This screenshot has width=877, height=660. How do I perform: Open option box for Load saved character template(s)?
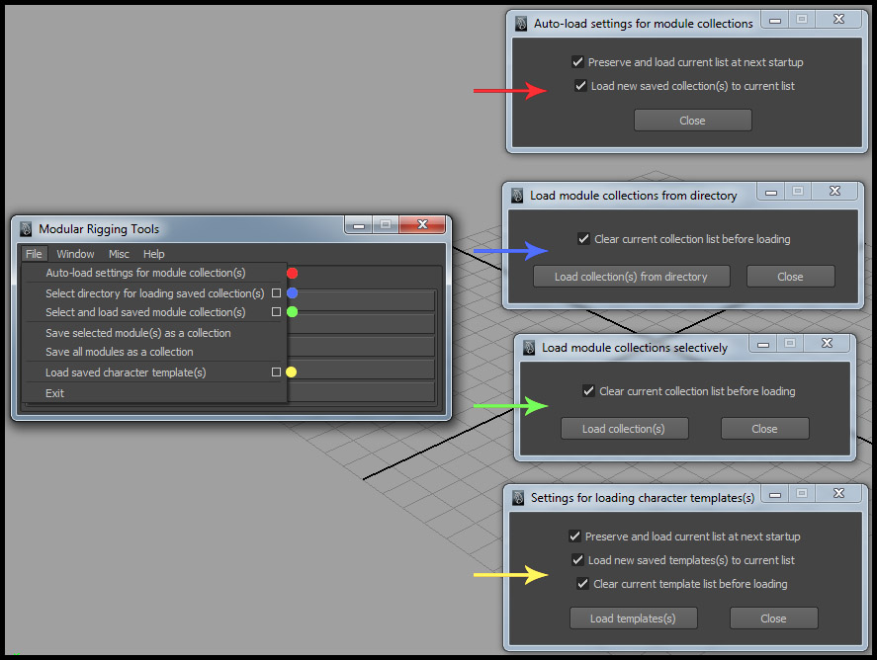[x=276, y=372]
